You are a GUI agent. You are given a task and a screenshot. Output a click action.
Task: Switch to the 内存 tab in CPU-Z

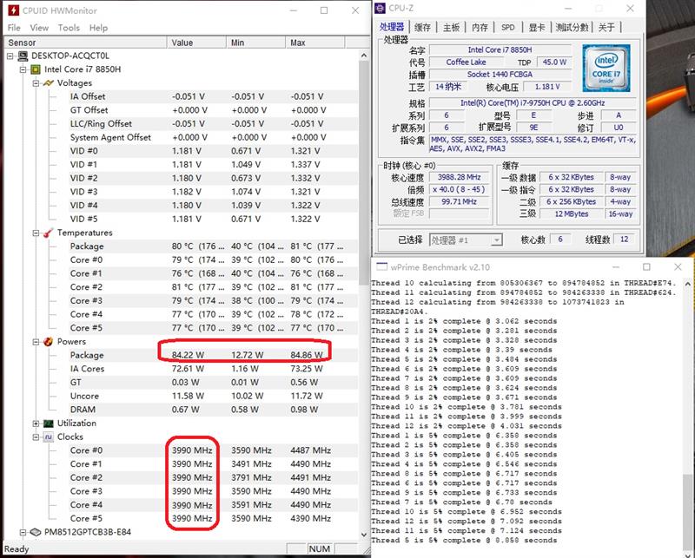[x=480, y=27]
